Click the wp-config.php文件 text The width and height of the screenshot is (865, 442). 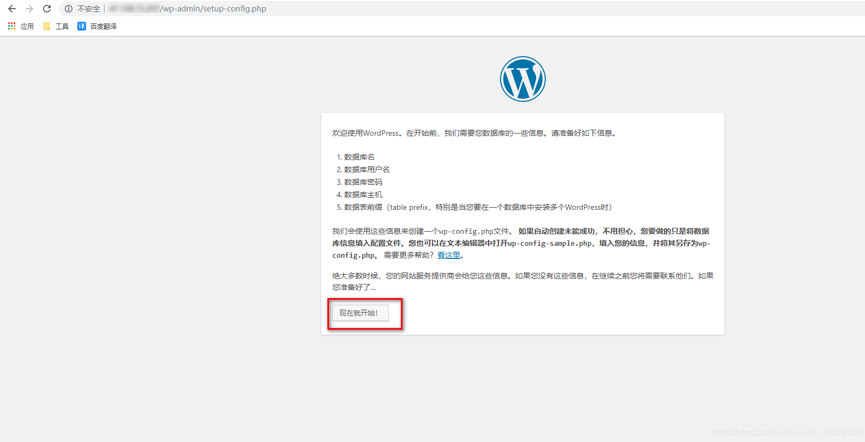tap(474, 231)
